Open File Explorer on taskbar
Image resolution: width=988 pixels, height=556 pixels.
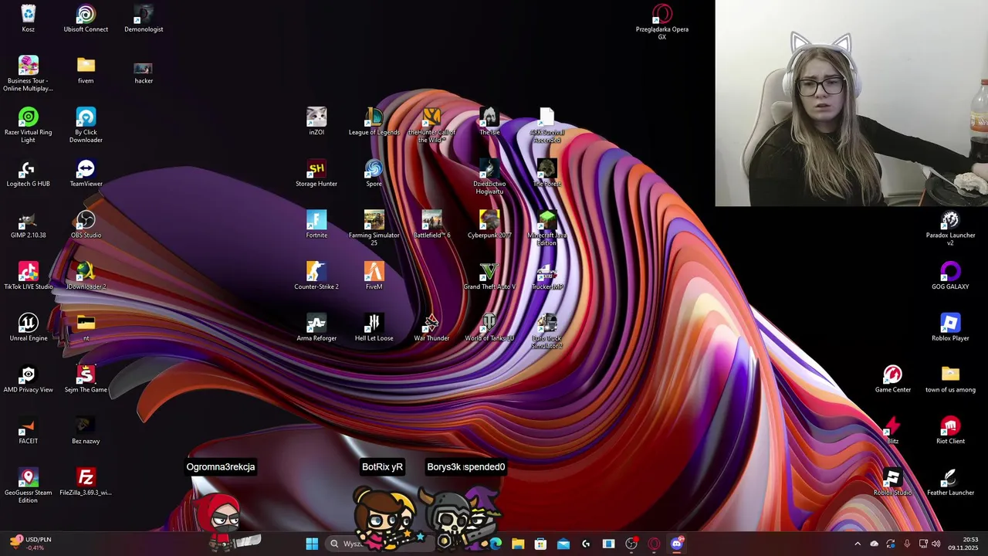tap(518, 544)
